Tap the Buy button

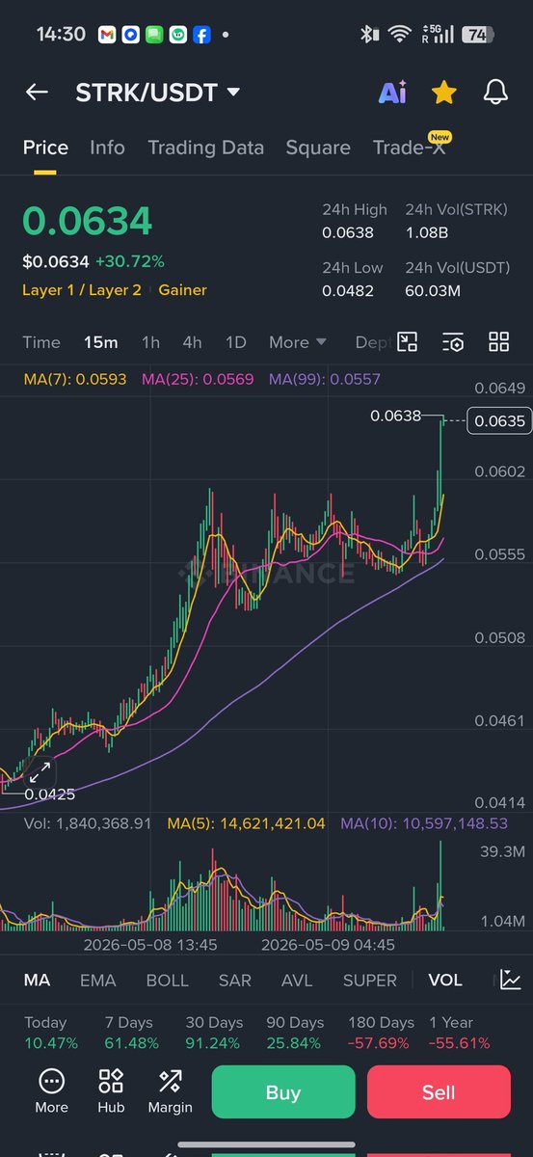coord(283,1092)
